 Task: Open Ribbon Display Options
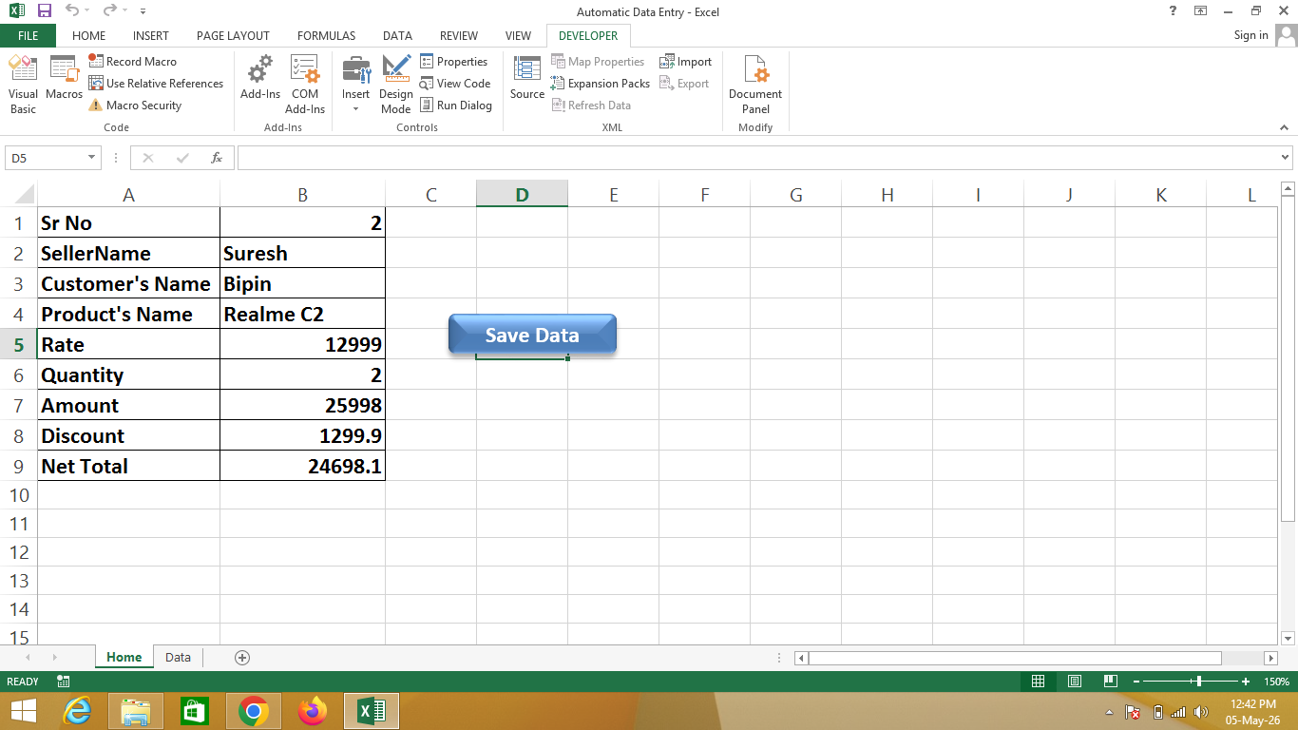click(1201, 11)
